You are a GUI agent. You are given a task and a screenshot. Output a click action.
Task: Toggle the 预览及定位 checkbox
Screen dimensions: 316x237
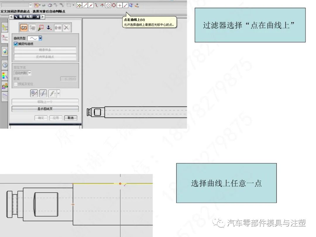16,84
